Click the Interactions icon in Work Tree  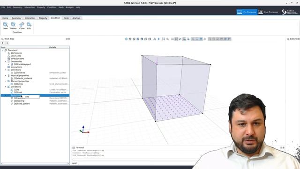pyautogui.click(x=9, y=67)
